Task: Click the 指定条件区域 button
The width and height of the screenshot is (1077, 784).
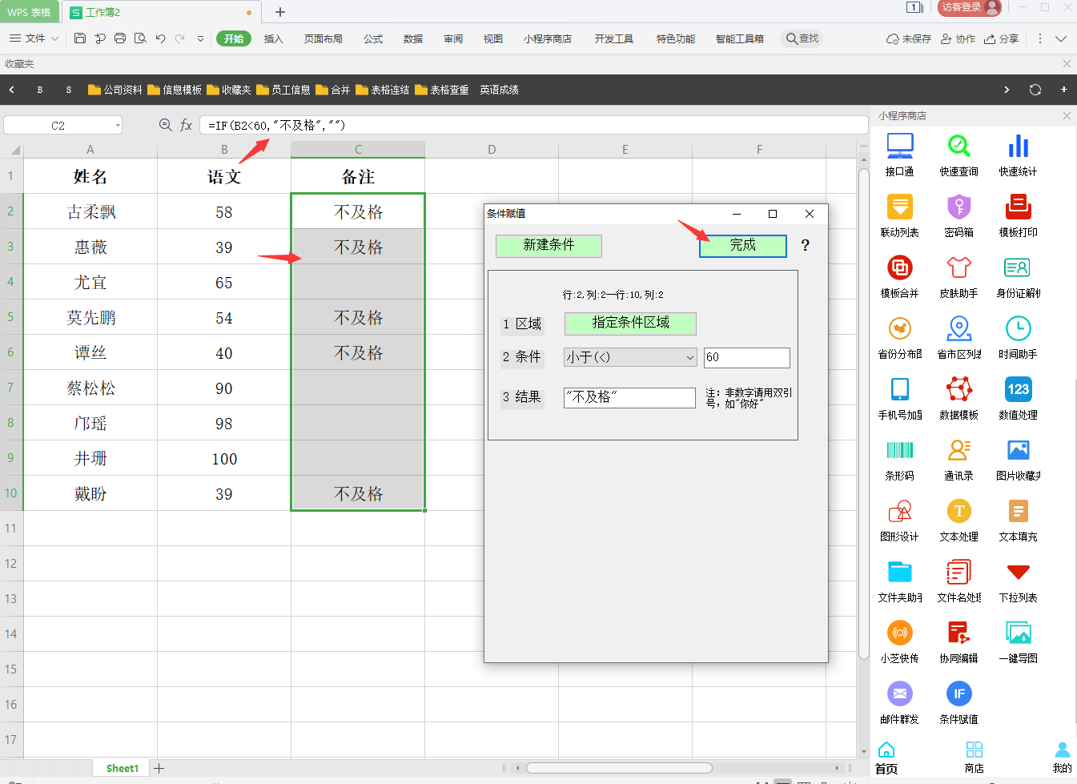Action: point(630,324)
